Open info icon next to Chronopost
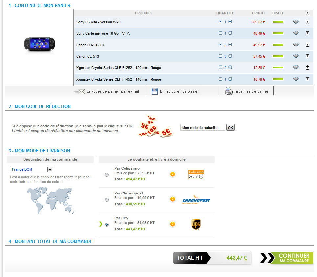This screenshot has width=317, height=277. [x=173, y=199]
